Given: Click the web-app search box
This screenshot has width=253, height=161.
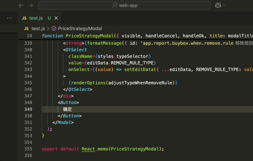Looking at the screenshot, I should click(124, 5).
